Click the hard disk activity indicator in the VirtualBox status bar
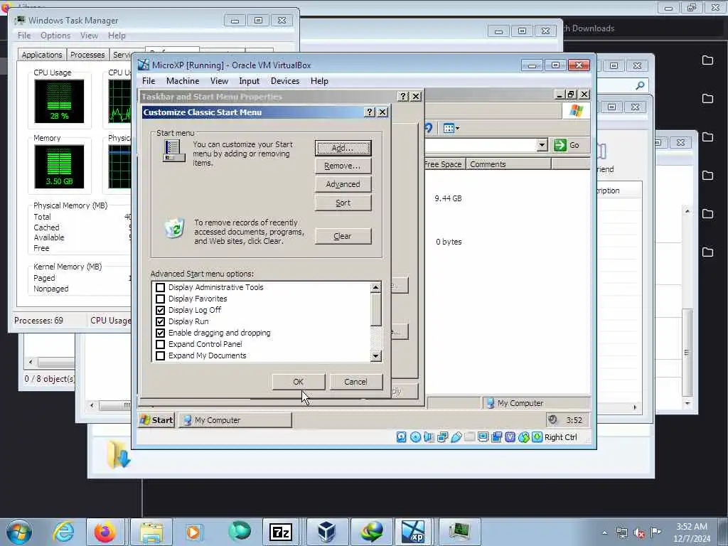 click(x=402, y=437)
